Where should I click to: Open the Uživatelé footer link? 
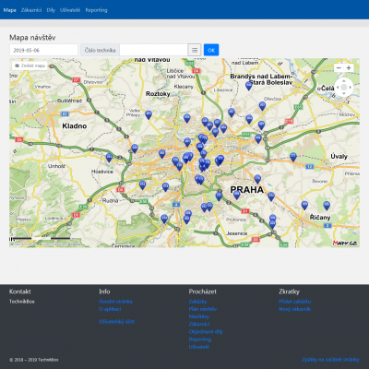pyautogui.click(x=199, y=347)
